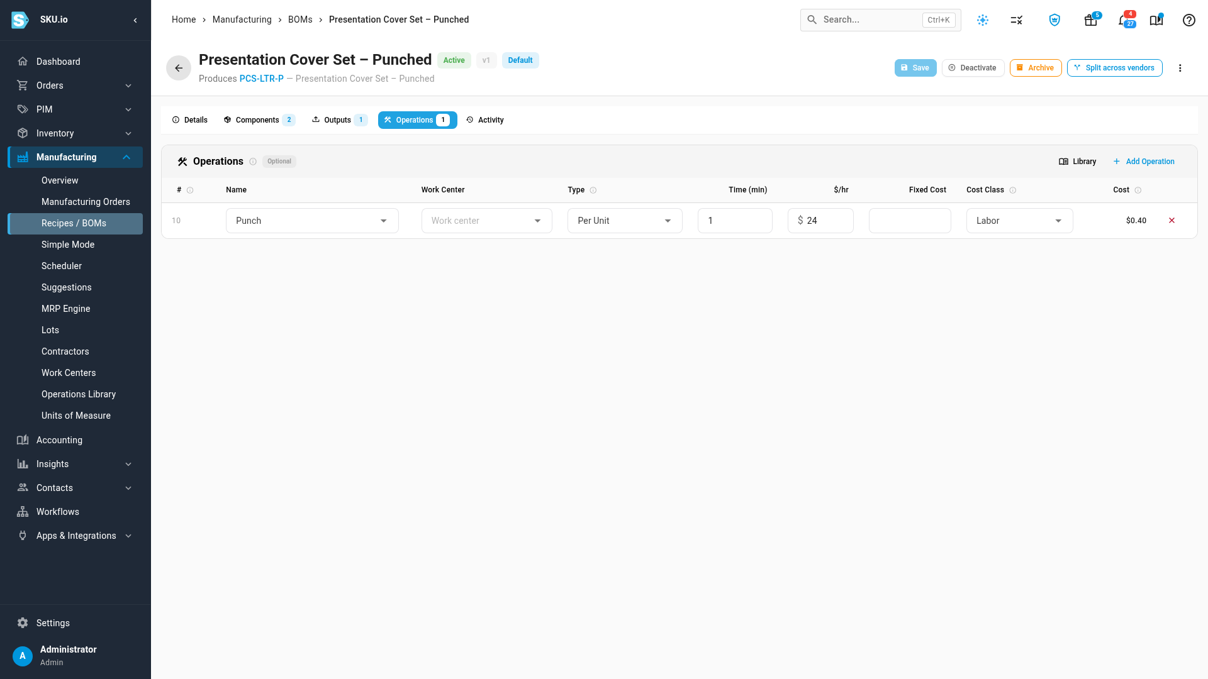The width and height of the screenshot is (1208, 679).
Task: Open the PCS-LTR-P product link
Action: click(262, 79)
